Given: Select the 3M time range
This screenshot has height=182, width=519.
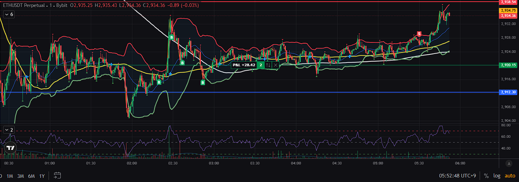Looking at the screenshot, I should pyautogui.click(x=20, y=176).
